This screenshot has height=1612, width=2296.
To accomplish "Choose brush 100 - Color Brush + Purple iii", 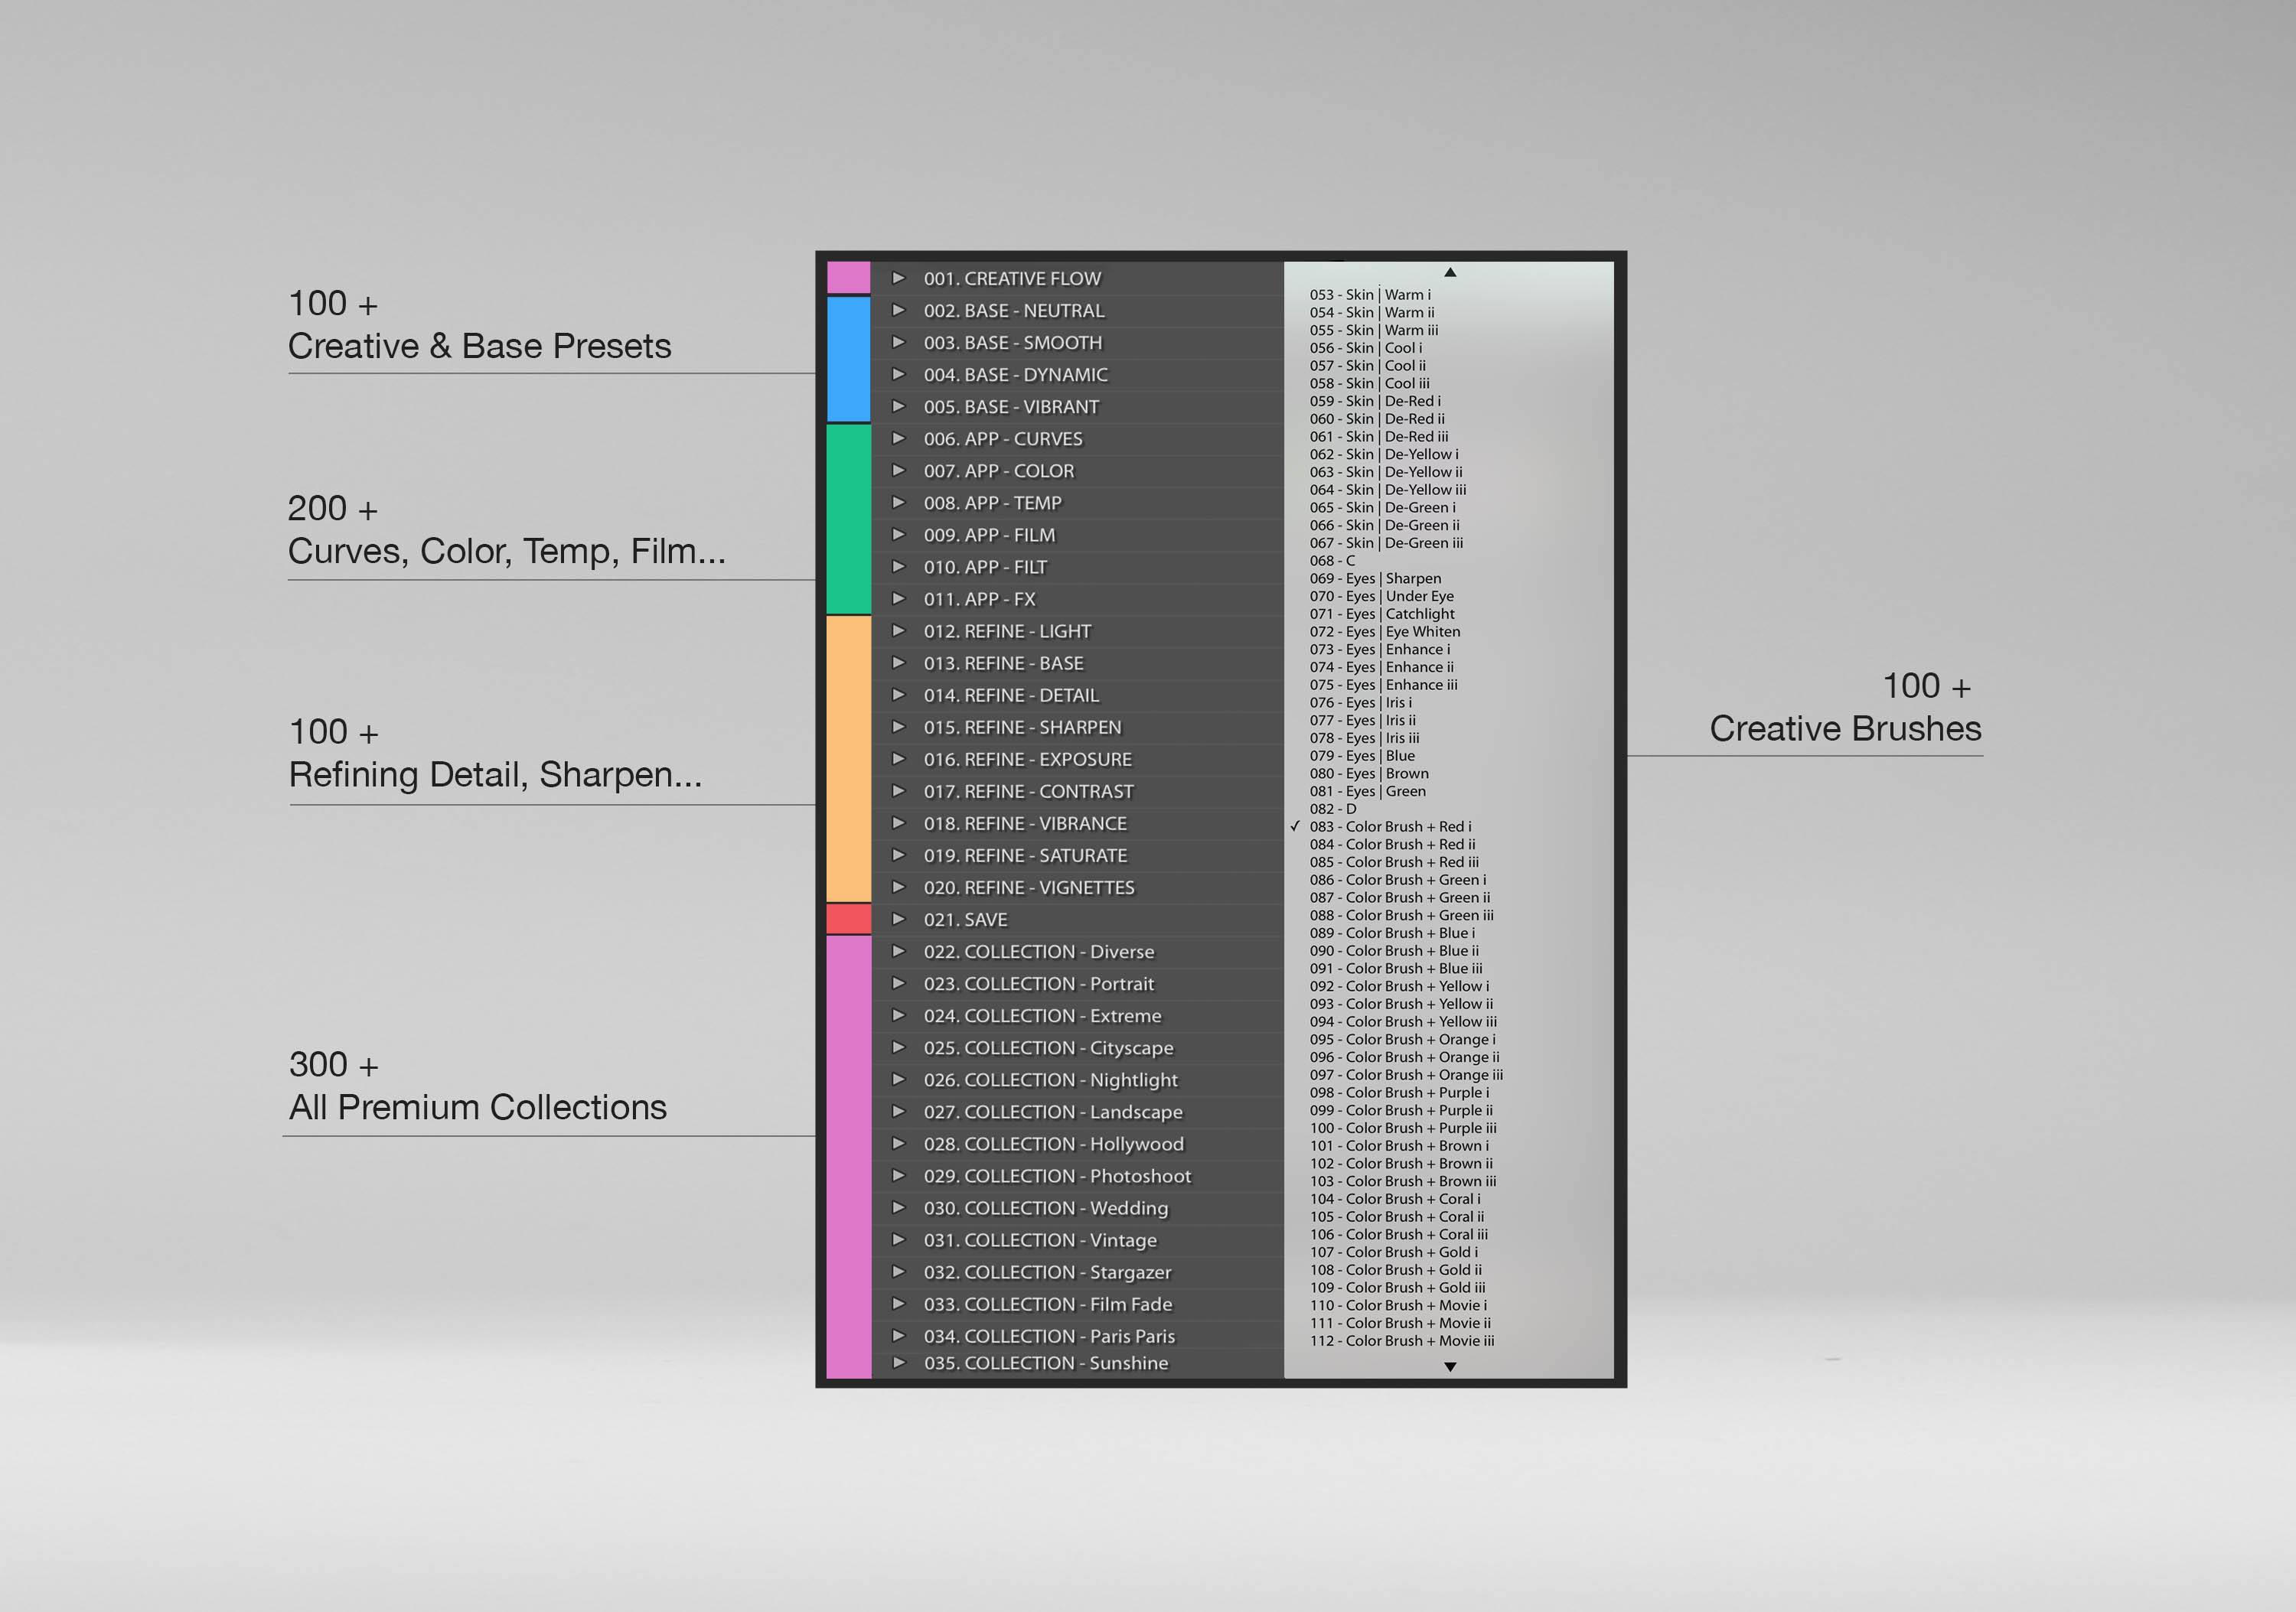I will coord(1403,1127).
